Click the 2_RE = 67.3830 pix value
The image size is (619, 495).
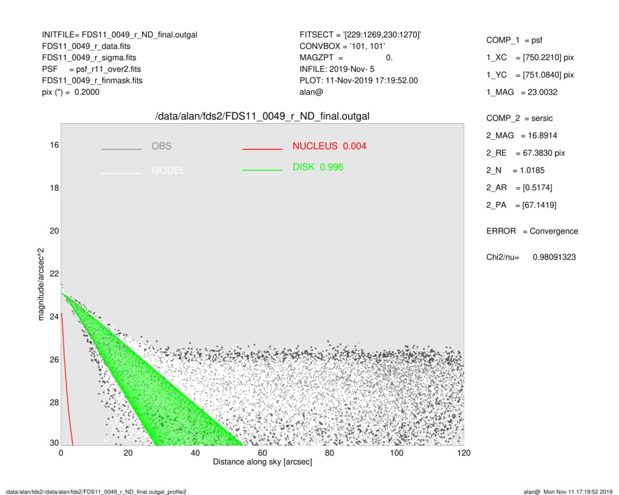525,153
